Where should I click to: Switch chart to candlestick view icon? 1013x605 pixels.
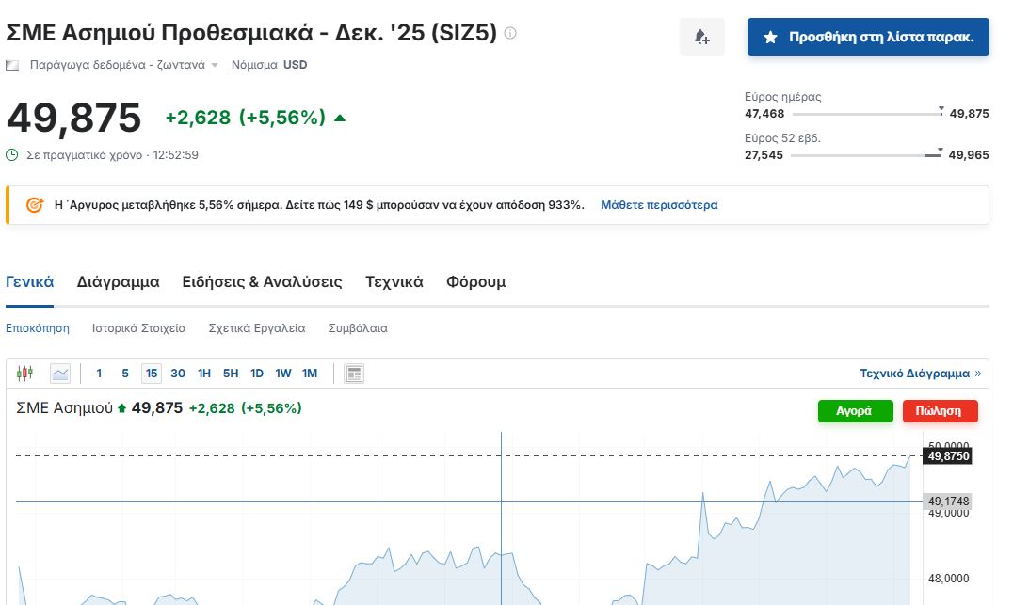24,374
